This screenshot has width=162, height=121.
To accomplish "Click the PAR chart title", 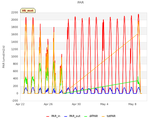I will (80, 3).
